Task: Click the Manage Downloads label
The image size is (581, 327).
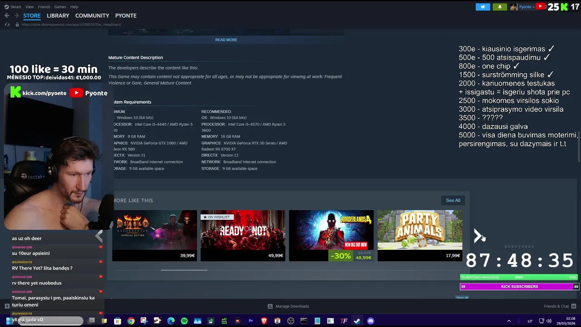Action: [292, 306]
